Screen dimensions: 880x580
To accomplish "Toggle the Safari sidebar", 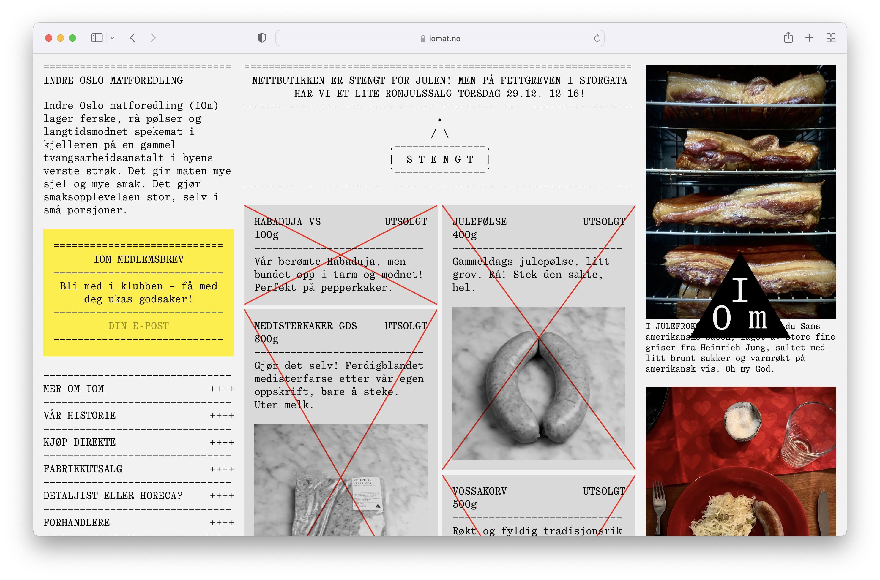I will tap(97, 38).
